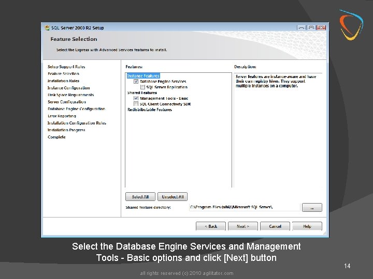This screenshot has height=279, width=373.
Task: Maximize the SQL Server Setup window
Action: (x=311, y=27)
